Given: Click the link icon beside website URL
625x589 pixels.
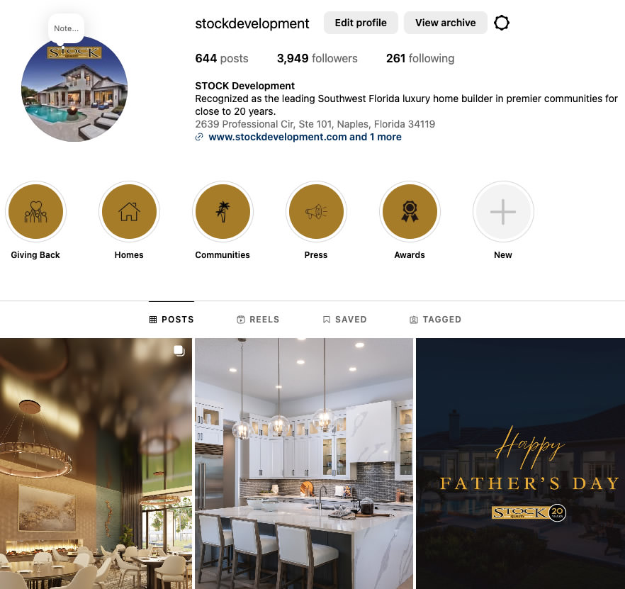Looking at the screenshot, I should click(x=199, y=138).
